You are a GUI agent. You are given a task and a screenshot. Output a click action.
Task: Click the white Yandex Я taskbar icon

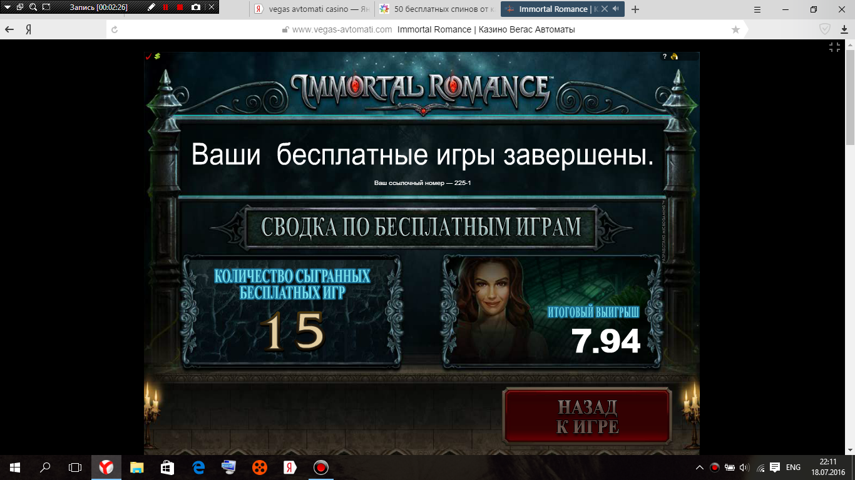(290, 467)
